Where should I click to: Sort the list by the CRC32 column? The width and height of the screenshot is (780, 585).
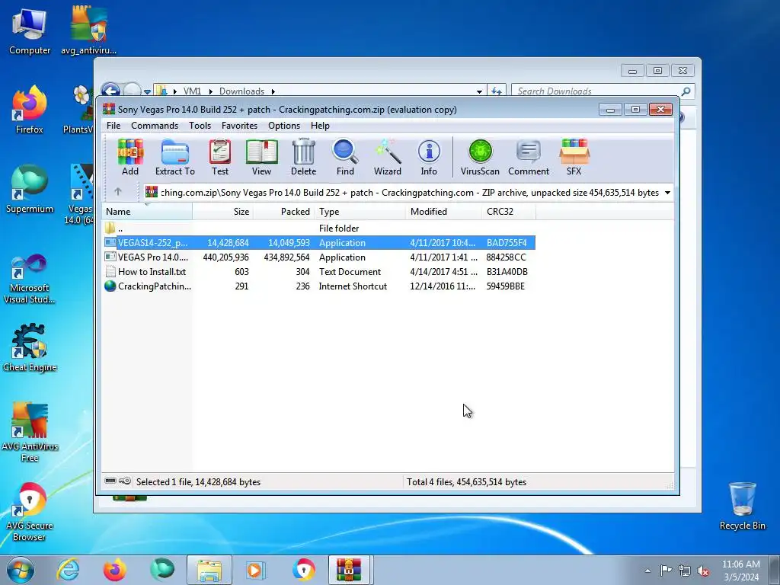[x=508, y=212]
